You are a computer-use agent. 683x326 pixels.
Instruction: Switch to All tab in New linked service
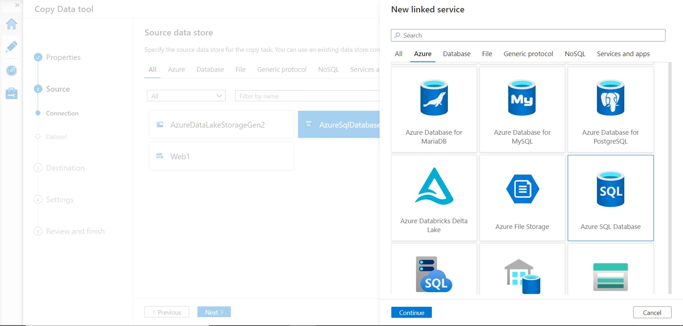(399, 54)
